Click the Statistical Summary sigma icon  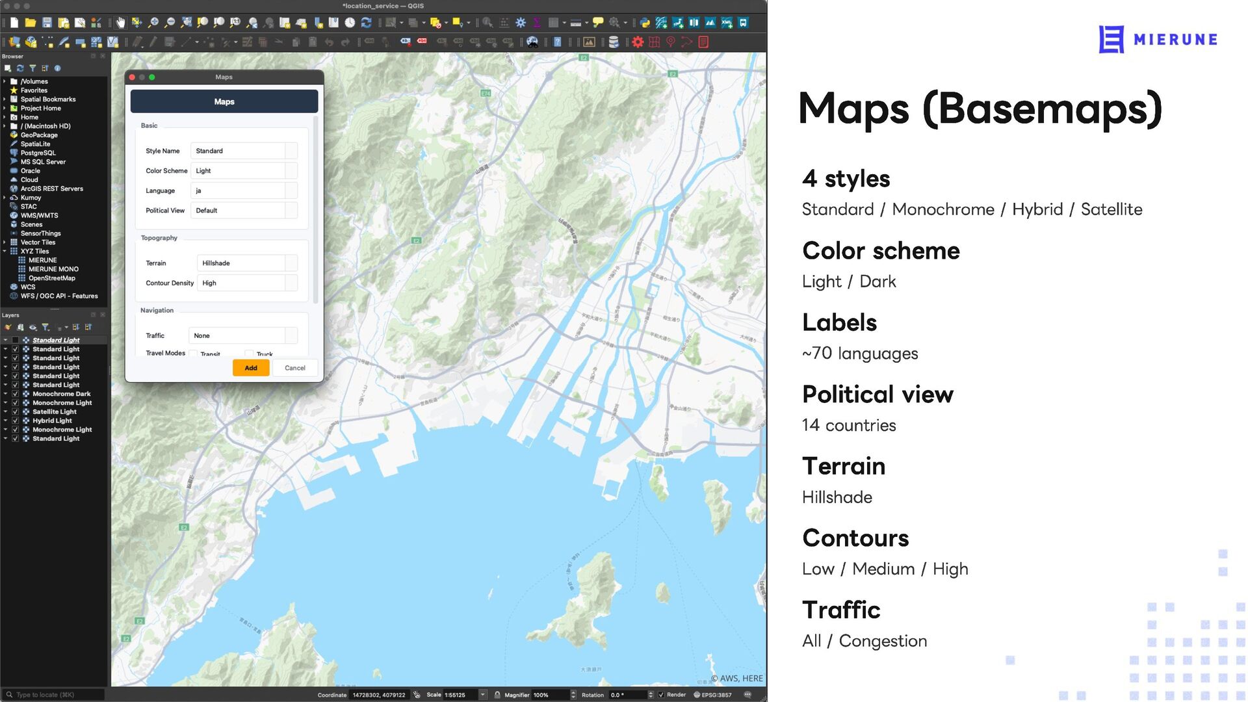point(537,23)
